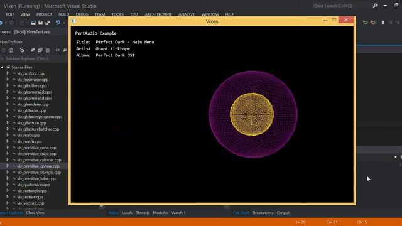Expand the vix_freeimage.cpp node arrow
Image resolution: width=402 pixels, height=226 pixels.
(8, 80)
